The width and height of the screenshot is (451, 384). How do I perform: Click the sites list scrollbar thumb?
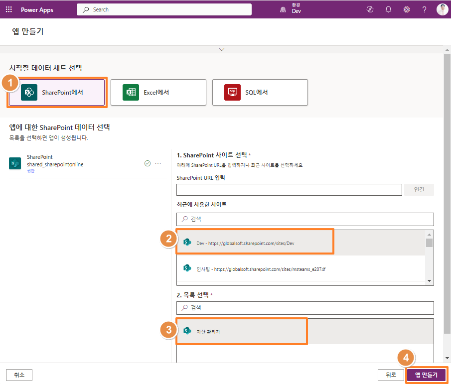point(429,243)
